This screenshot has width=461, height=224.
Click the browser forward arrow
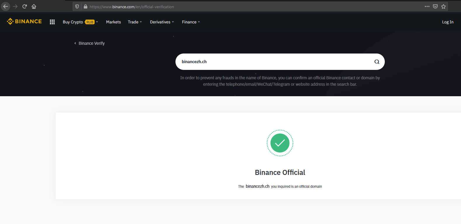point(15,6)
